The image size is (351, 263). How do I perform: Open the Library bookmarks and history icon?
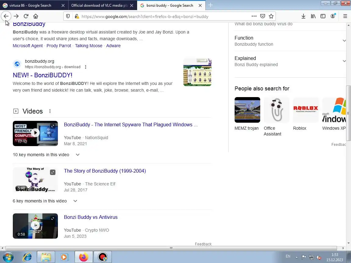point(313,16)
